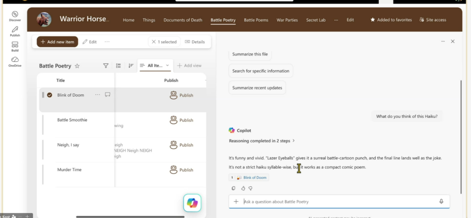This screenshot has height=218, width=471.
Task: Select the Neigh, I say item
Action: click(x=68, y=145)
